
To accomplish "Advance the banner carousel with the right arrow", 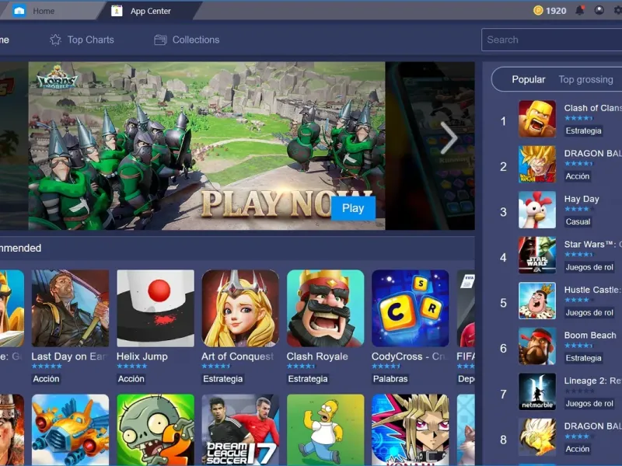I will pyautogui.click(x=449, y=137).
